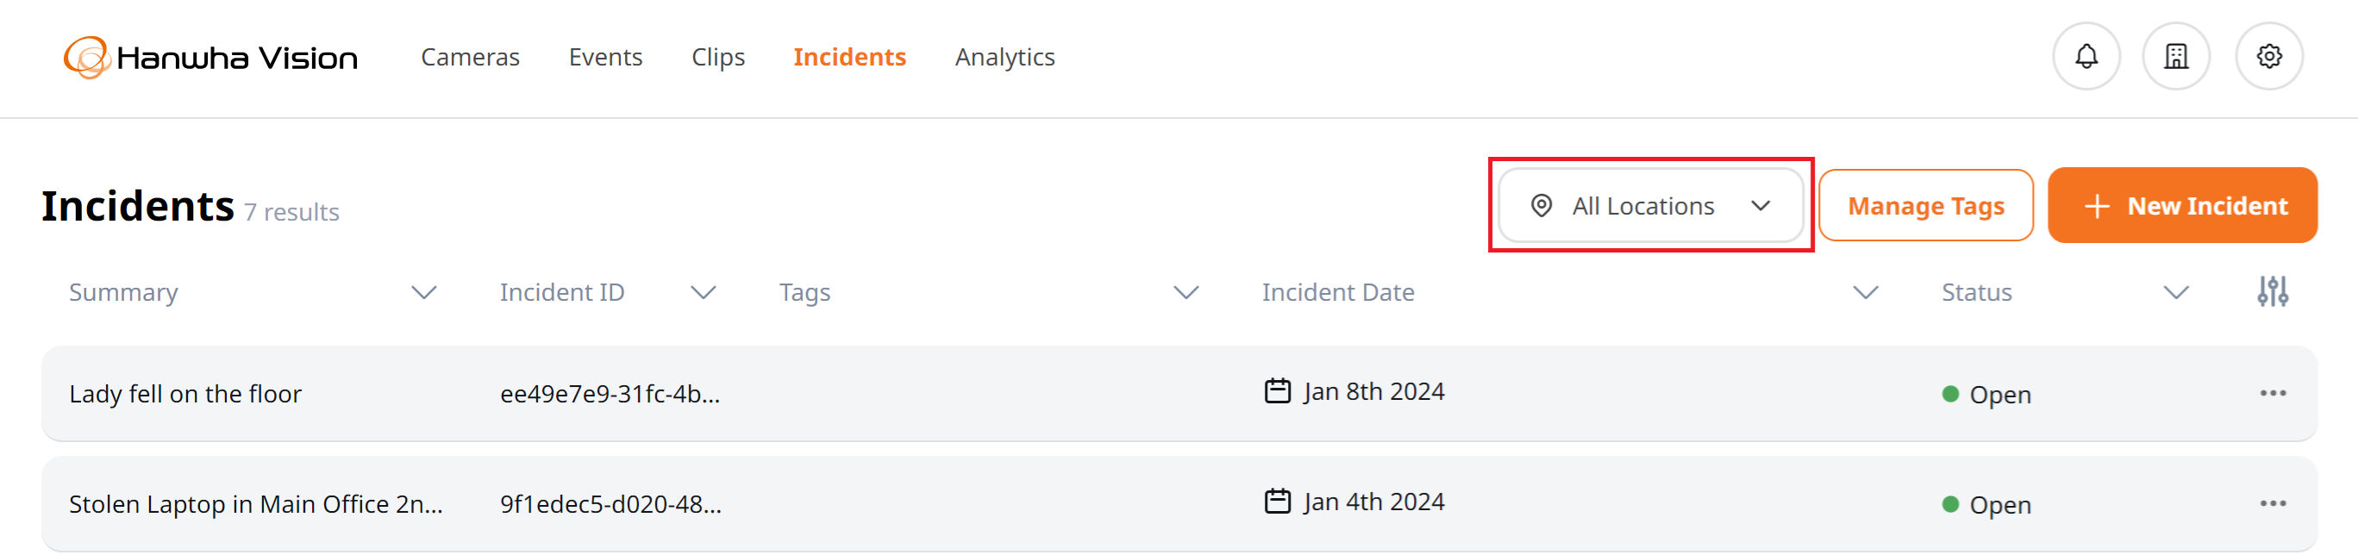Switch to the Cameras tab
The height and width of the screenshot is (555, 2358).
470,57
